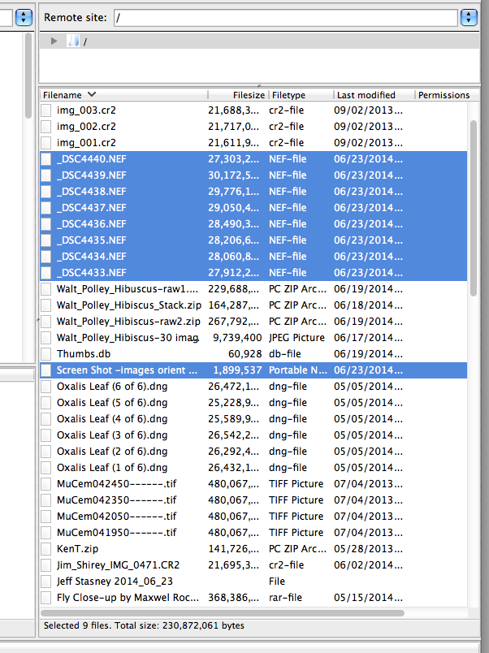Select the file _DSC4436.NEF
This screenshot has height=653, width=489.
tap(253, 224)
